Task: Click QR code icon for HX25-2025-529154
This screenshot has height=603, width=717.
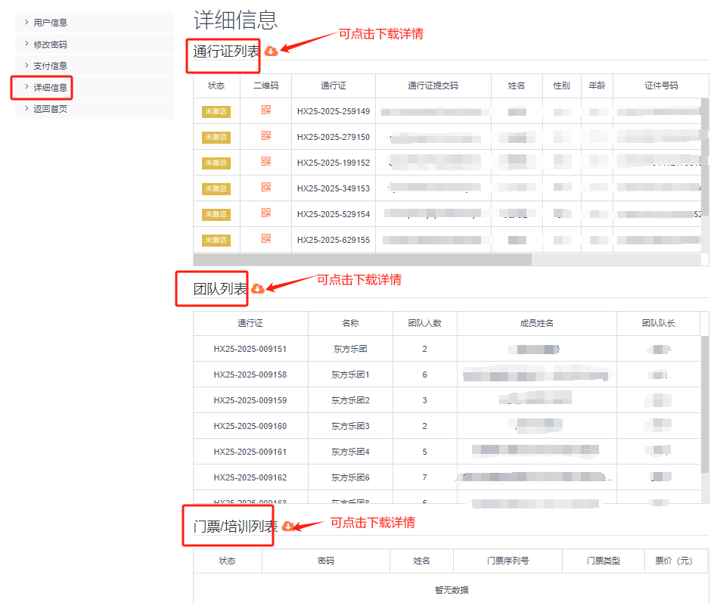Action: (x=265, y=213)
